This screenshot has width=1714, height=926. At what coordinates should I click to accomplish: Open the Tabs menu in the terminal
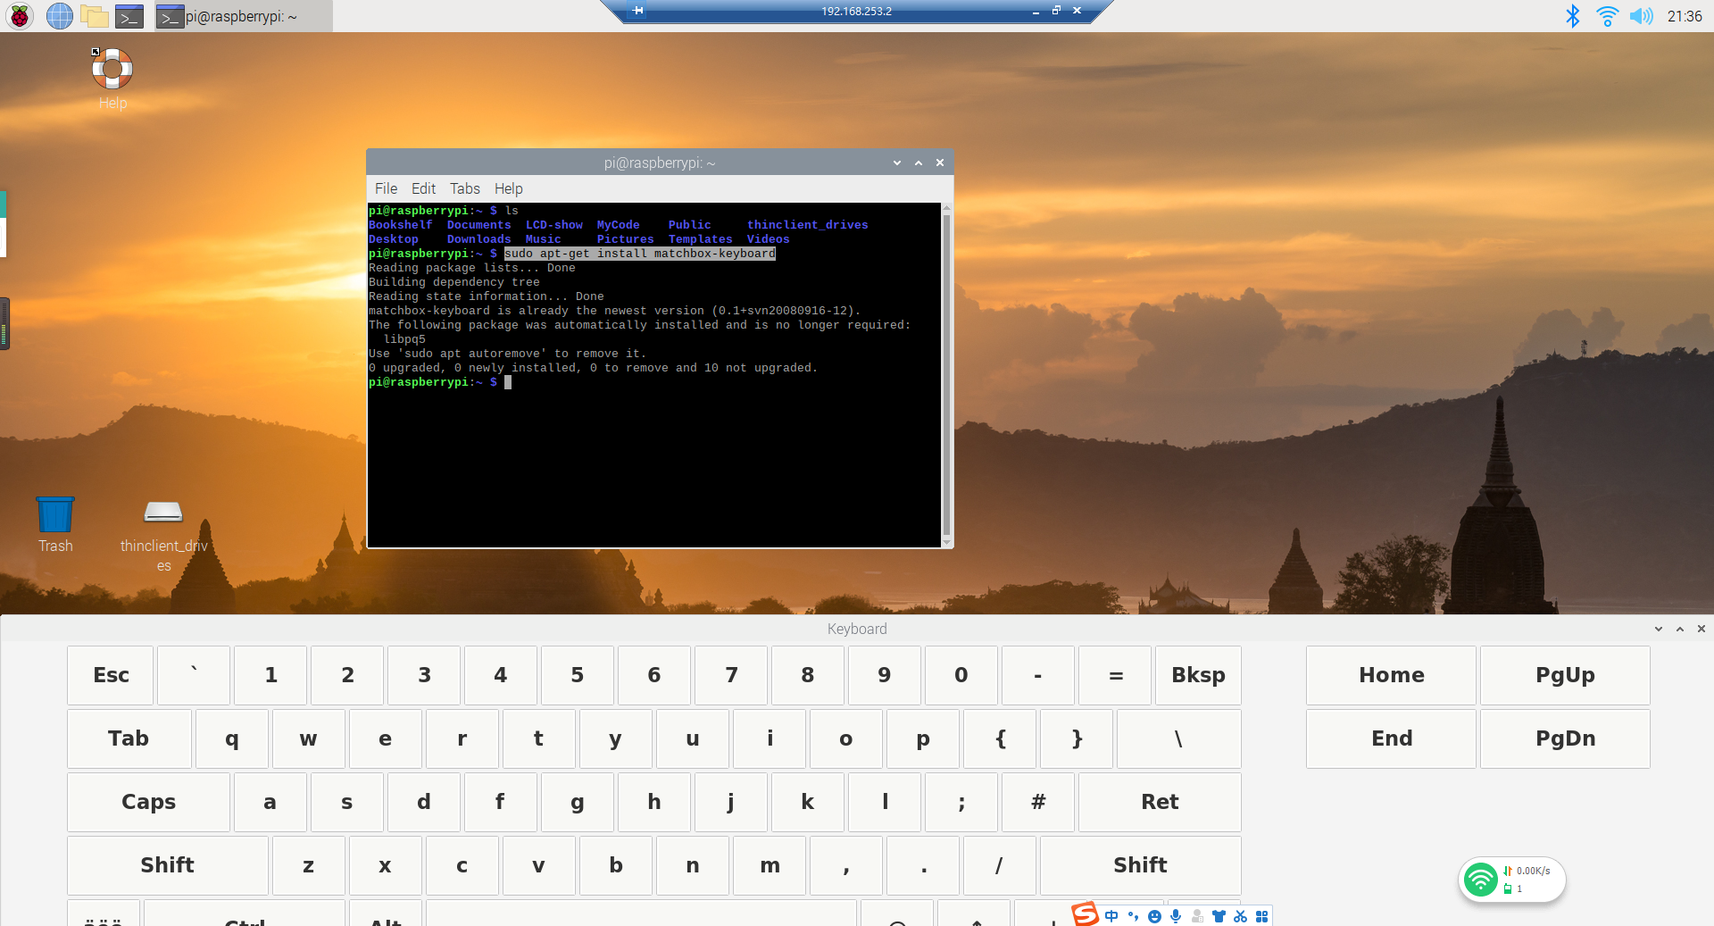tap(464, 188)
